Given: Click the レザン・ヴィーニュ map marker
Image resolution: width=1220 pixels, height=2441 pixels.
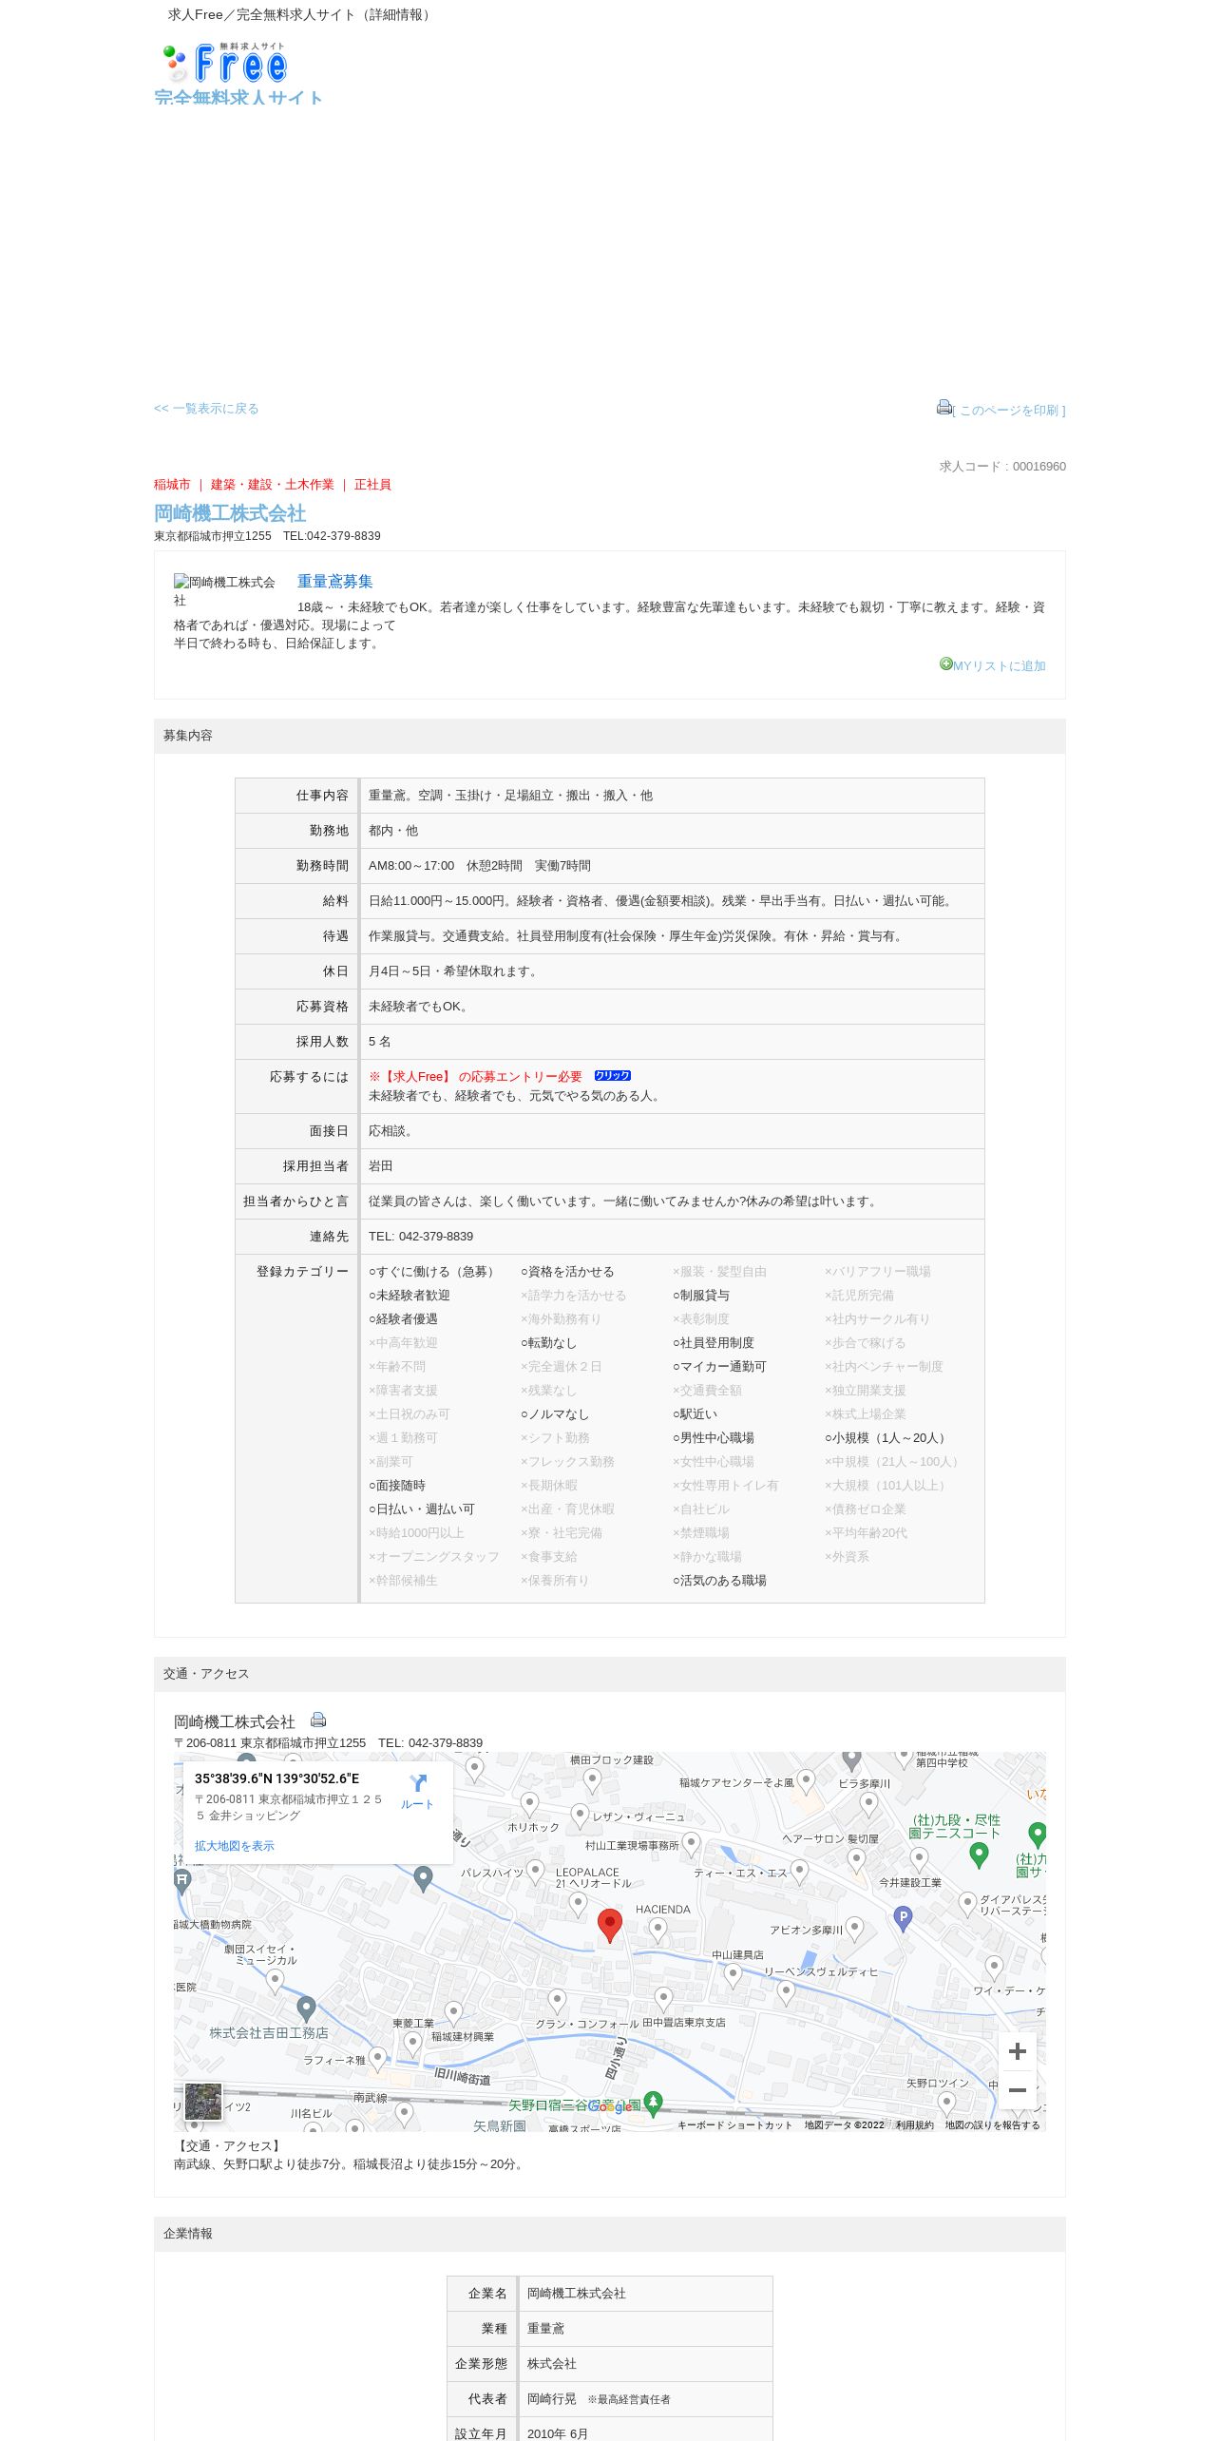Looking at the screenshot, I should pos(580,1816).
